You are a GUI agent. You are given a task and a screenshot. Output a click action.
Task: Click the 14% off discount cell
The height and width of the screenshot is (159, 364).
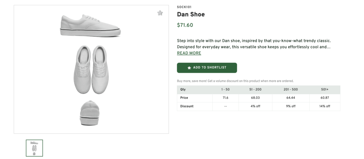click(325, 106)
